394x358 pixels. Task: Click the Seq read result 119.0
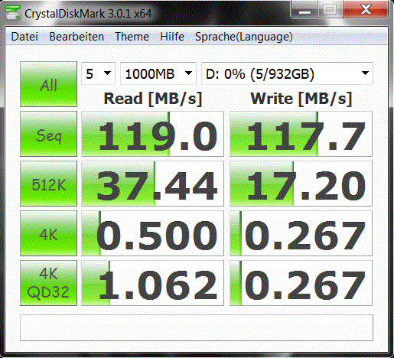(152, 134)
